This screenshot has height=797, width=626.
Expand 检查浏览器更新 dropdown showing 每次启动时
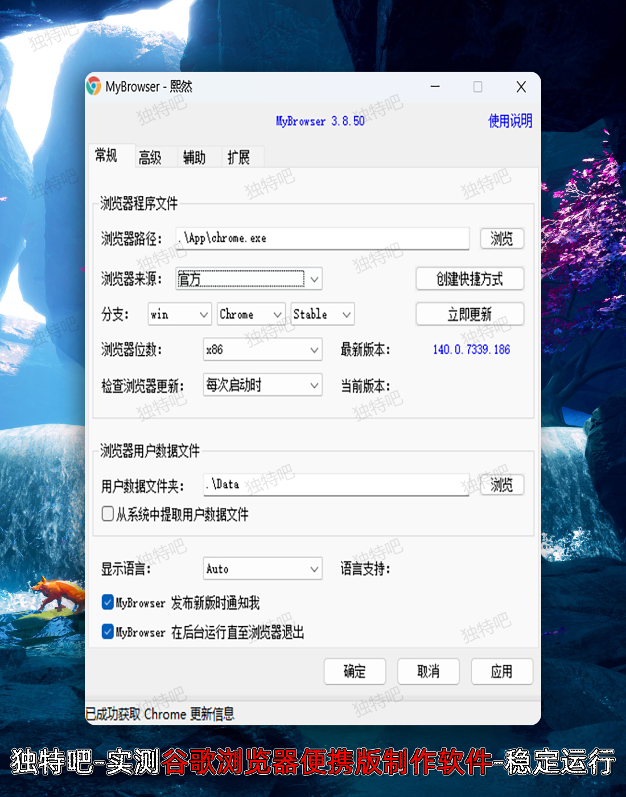(x=263, y=385)
